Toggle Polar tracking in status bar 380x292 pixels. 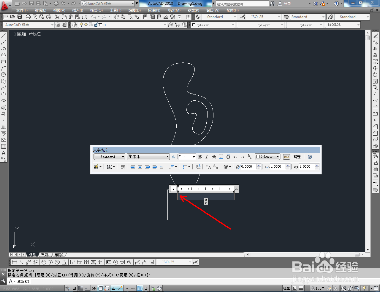[94, 288]
